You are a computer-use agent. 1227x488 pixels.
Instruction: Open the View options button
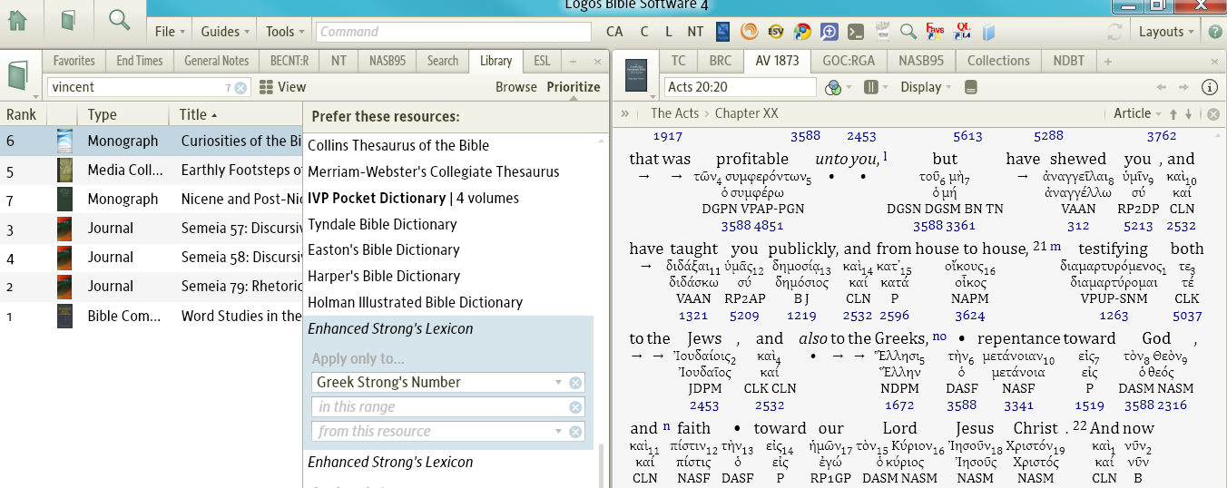point(282,87)
